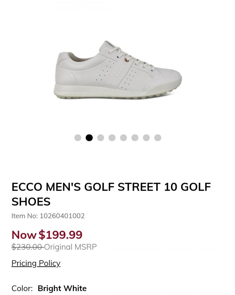
Task: Go to the first carousel image dot
Action: [x=78, y=138]
